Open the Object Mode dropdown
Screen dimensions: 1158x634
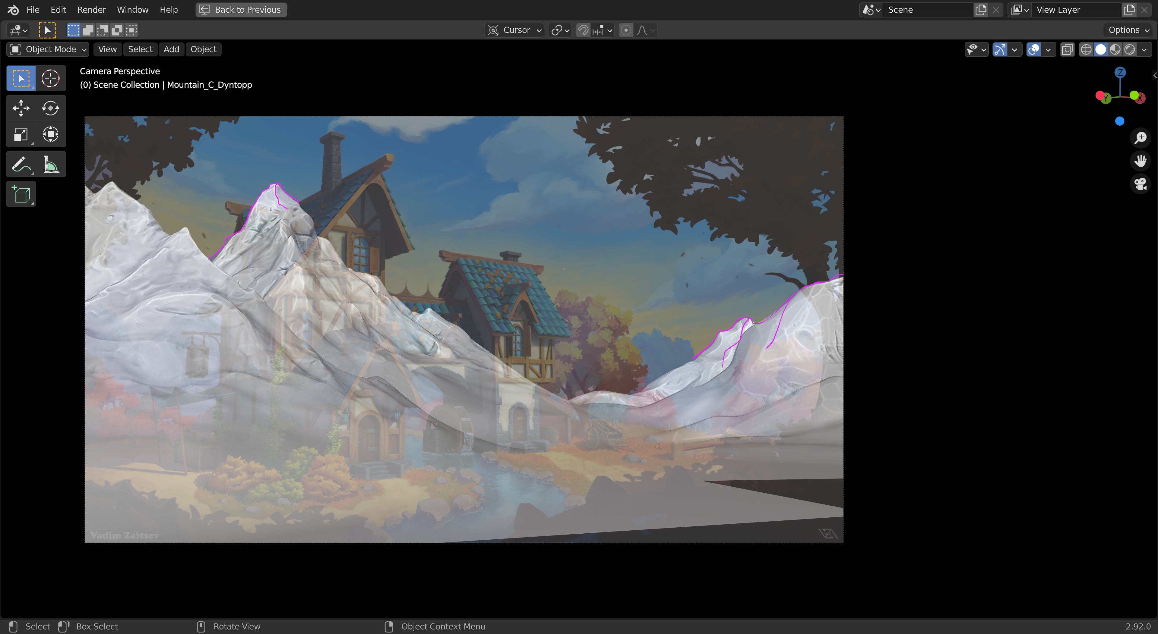[48, 49]
